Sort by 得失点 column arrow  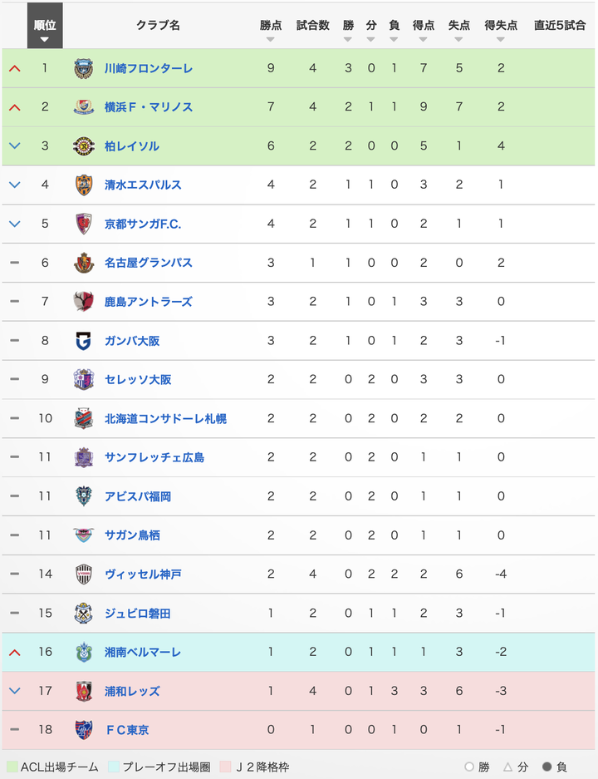(x=501, y=39)
